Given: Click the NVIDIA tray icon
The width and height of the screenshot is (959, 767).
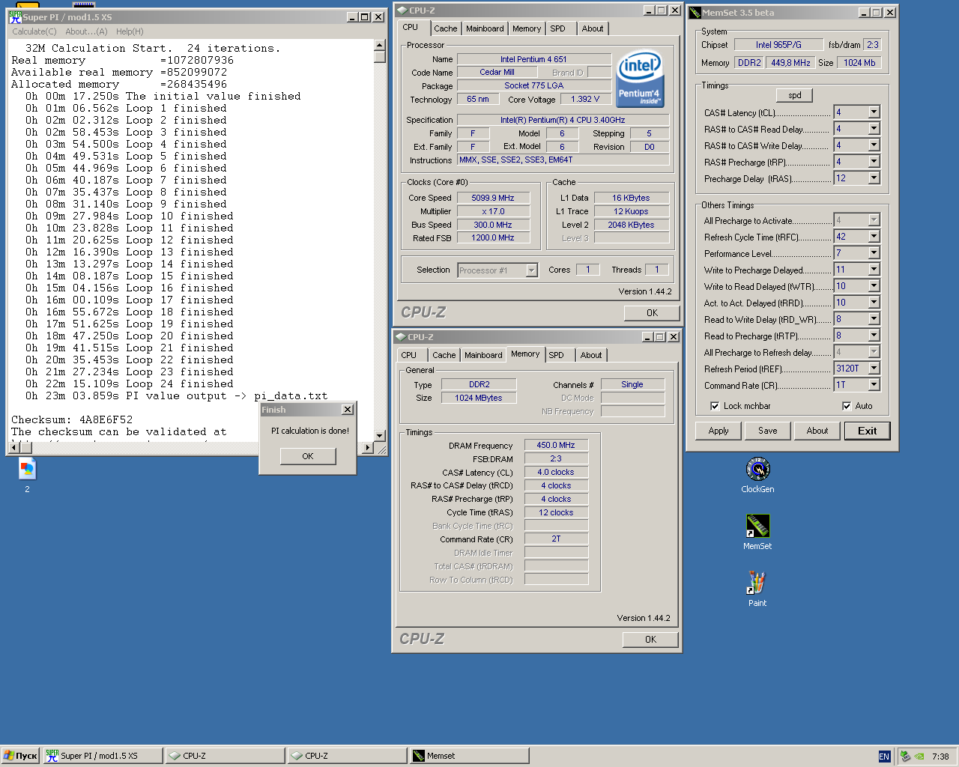Looking at the screenshot, I should [x=919, y=757].
